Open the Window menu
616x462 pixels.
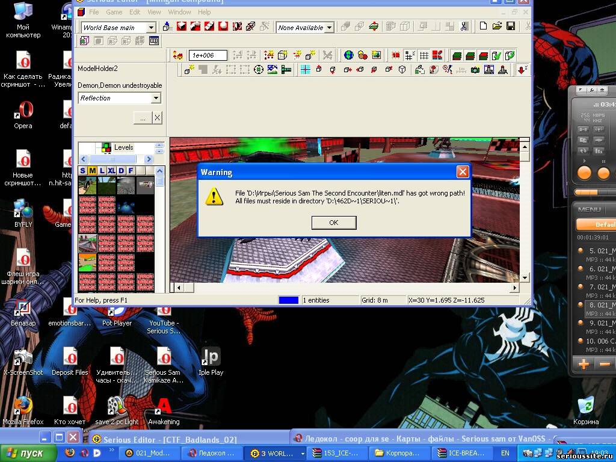click(179, 12)
